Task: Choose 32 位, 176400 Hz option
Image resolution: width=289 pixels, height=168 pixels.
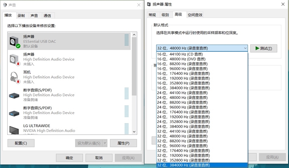Action: coord(202,151)
